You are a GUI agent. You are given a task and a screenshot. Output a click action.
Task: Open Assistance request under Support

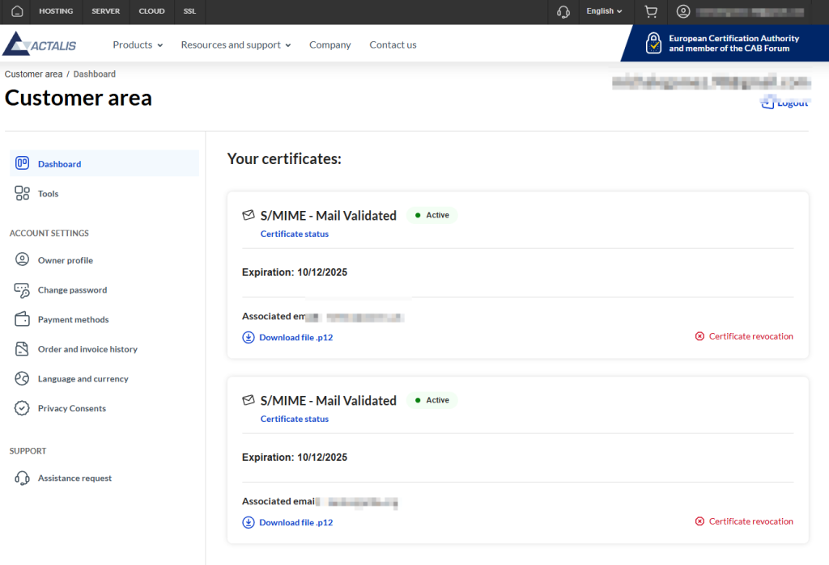(x=74, y=479)
